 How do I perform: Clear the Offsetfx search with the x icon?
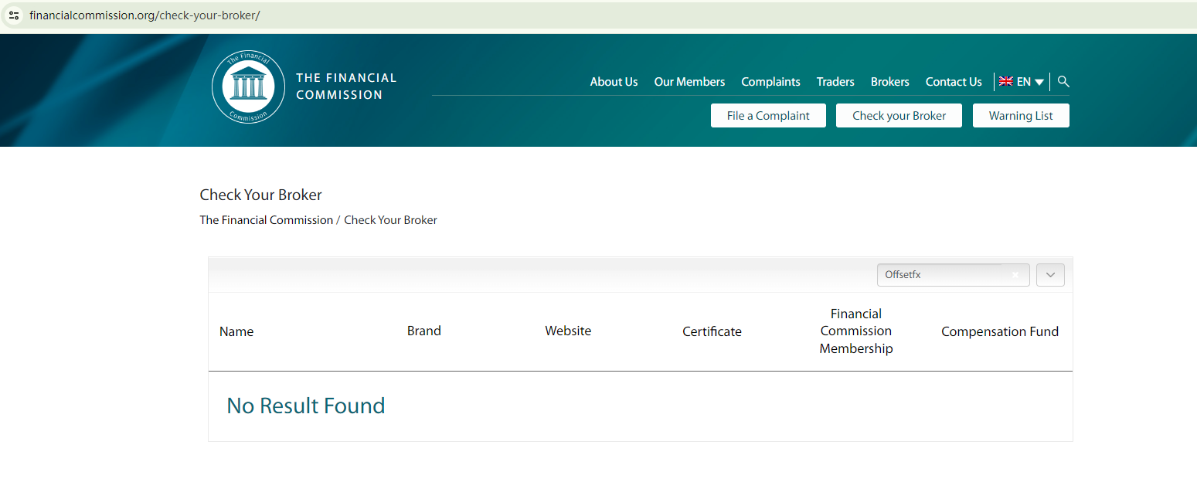click(1015, 275)
